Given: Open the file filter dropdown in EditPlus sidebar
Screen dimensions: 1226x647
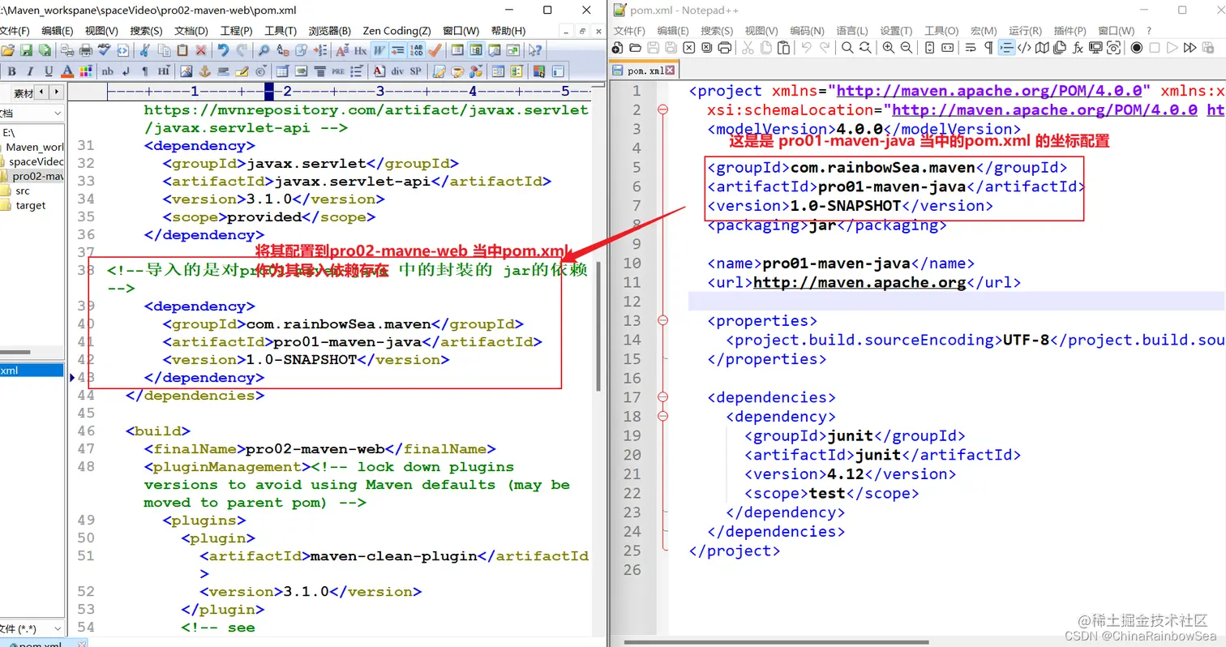Looking at the screenshot, I should [x=57, y=628].
